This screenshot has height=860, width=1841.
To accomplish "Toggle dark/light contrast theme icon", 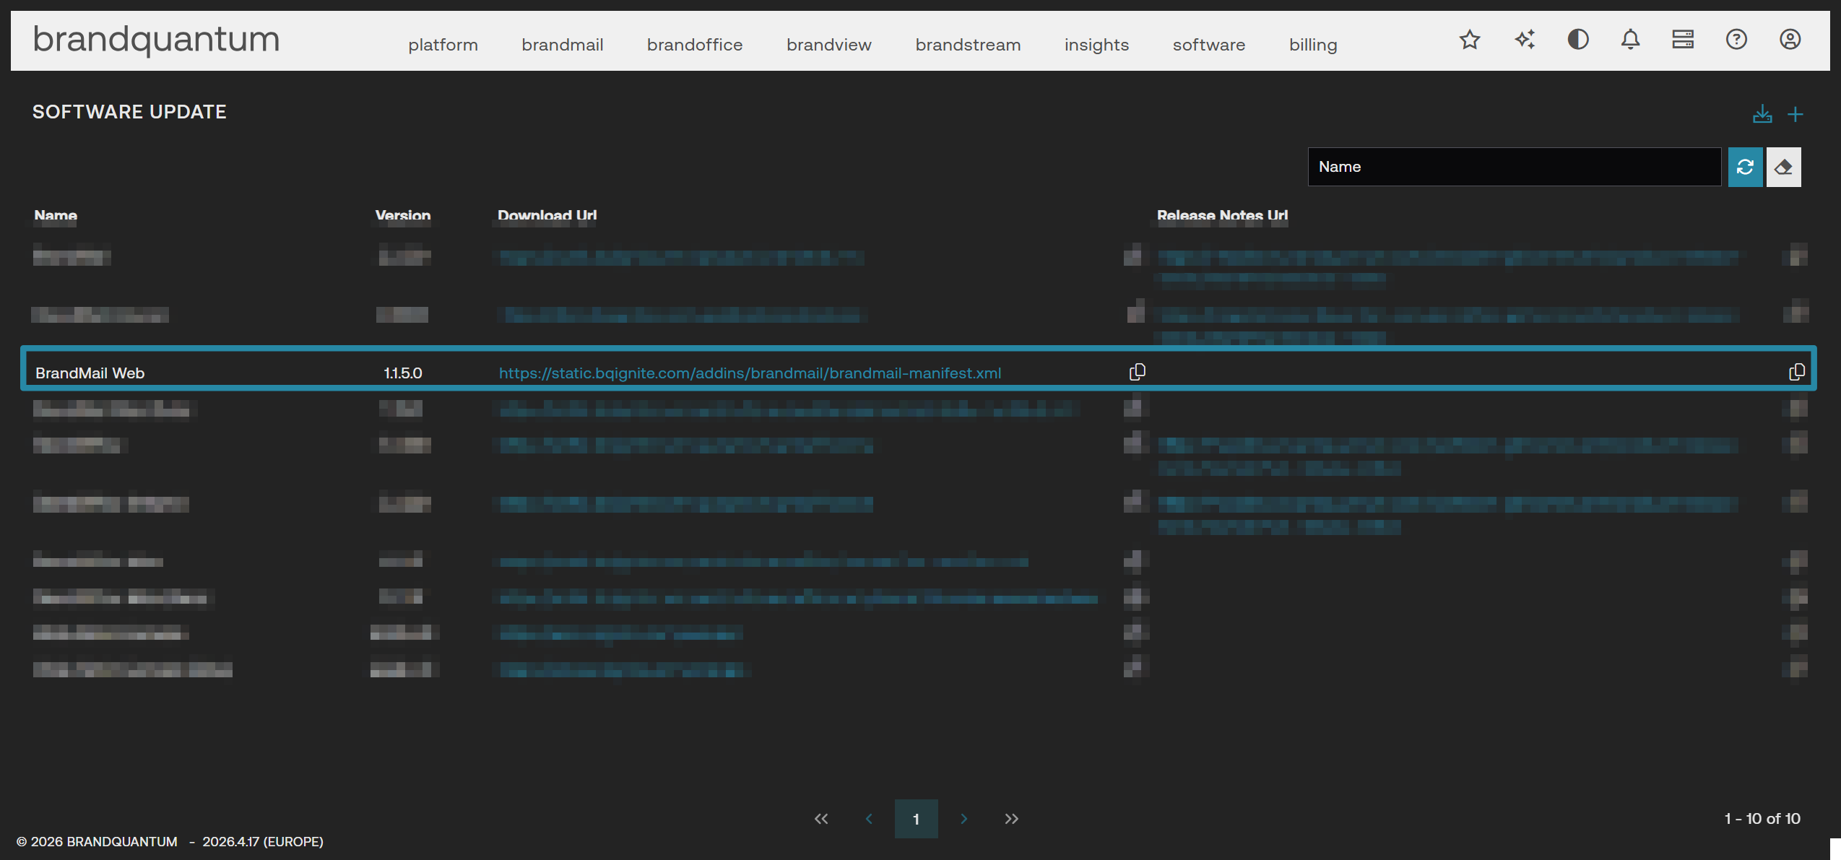I will tap(1578, 40).
